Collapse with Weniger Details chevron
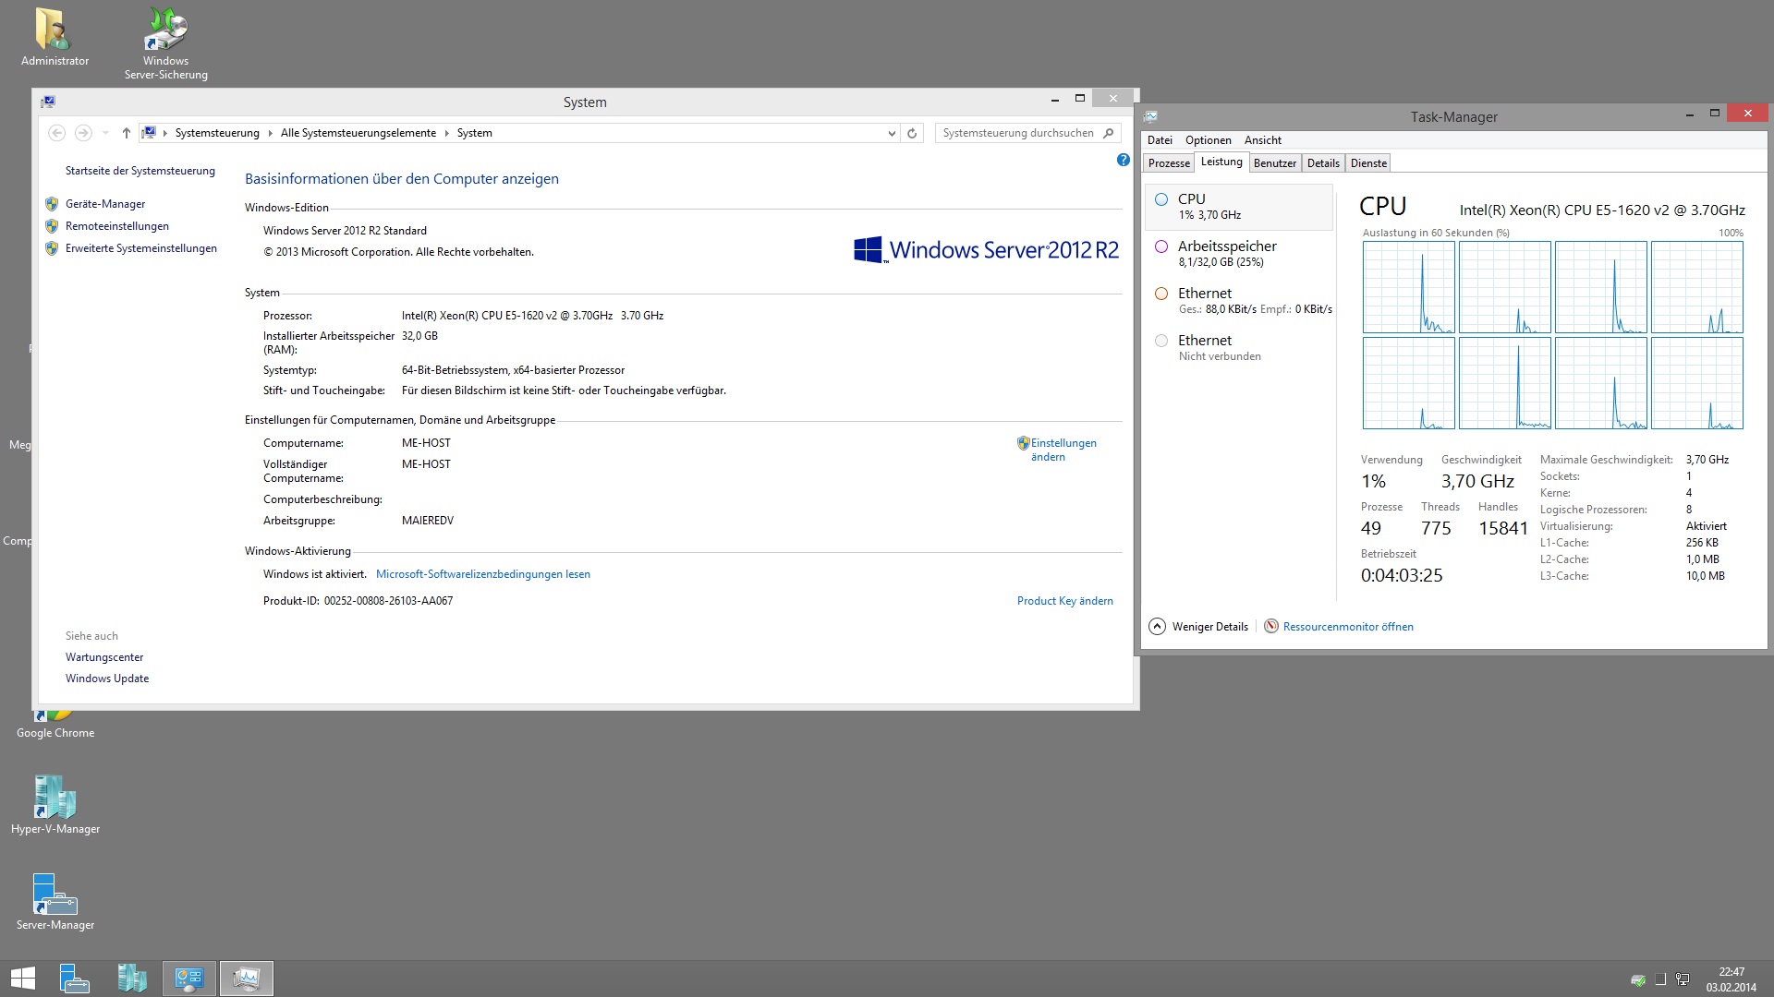Screen dimensions: 1774x997 click(x=1157, y=627)
